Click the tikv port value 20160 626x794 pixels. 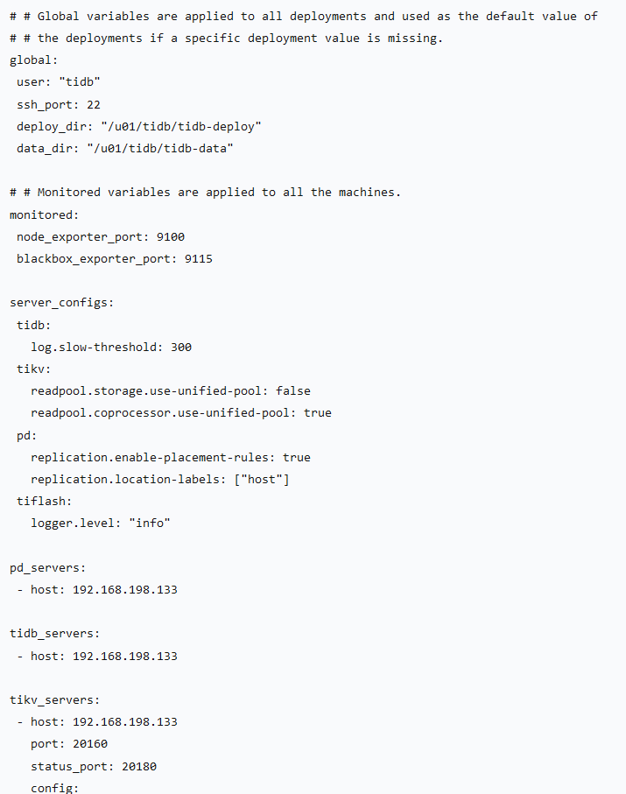(89, 744)
